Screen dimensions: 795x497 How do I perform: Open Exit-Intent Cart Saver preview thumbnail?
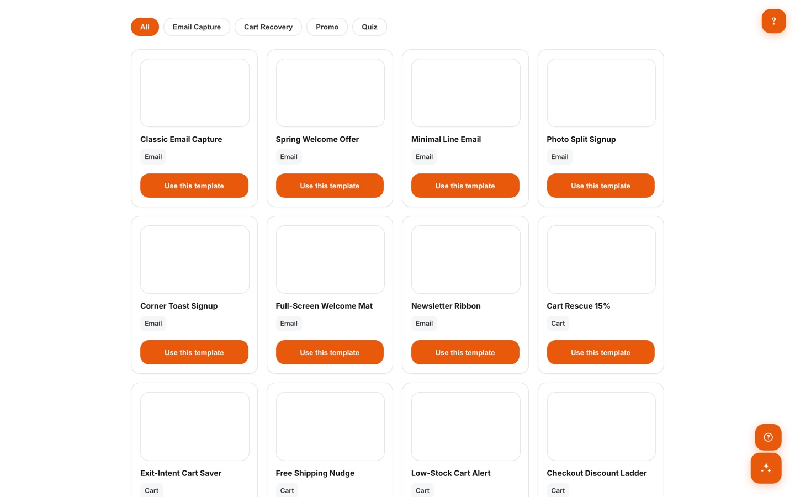tap(195, 426)
